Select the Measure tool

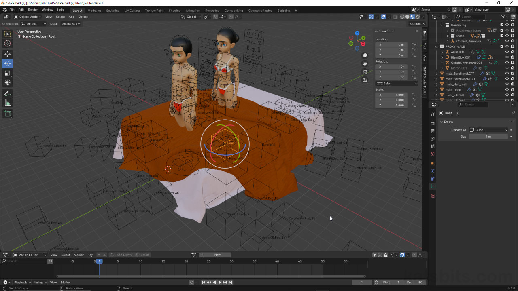(7, 103)
